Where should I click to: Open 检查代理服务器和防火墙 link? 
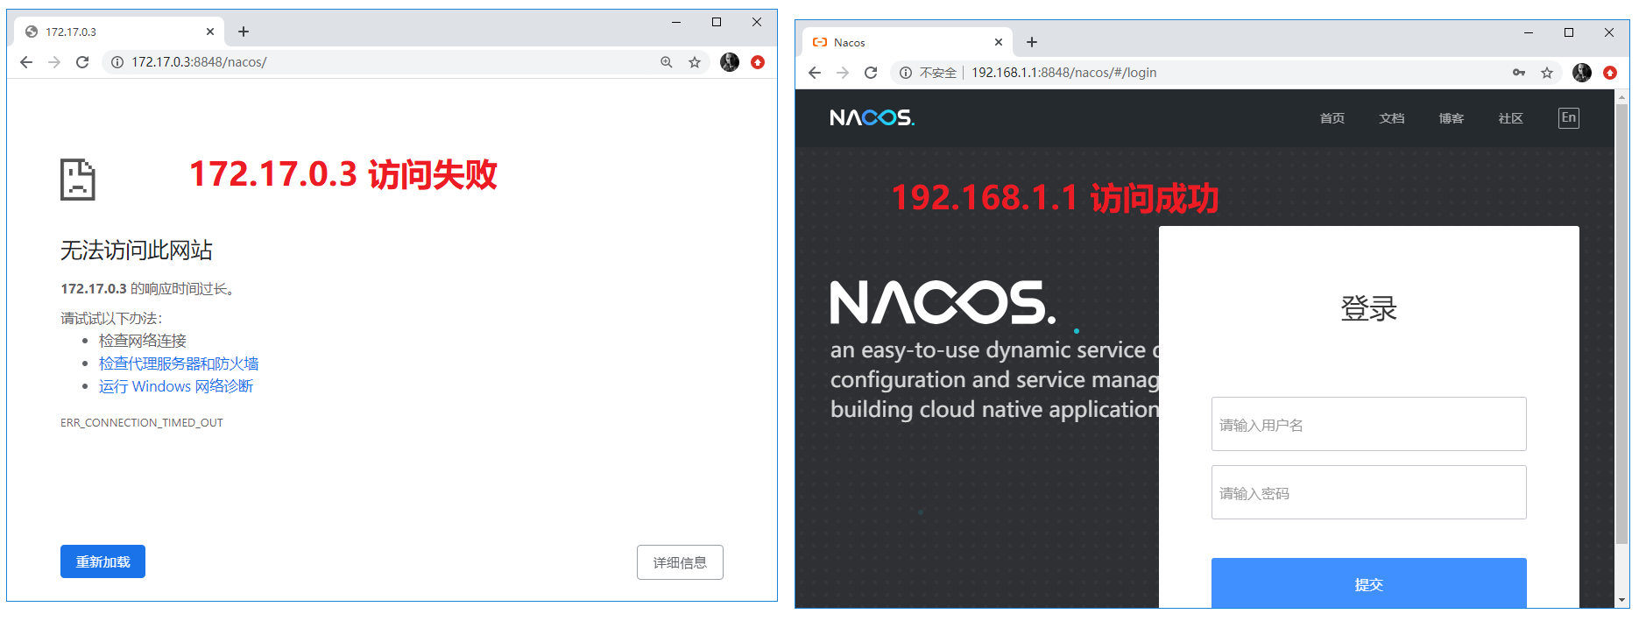(x=179, y=363)
